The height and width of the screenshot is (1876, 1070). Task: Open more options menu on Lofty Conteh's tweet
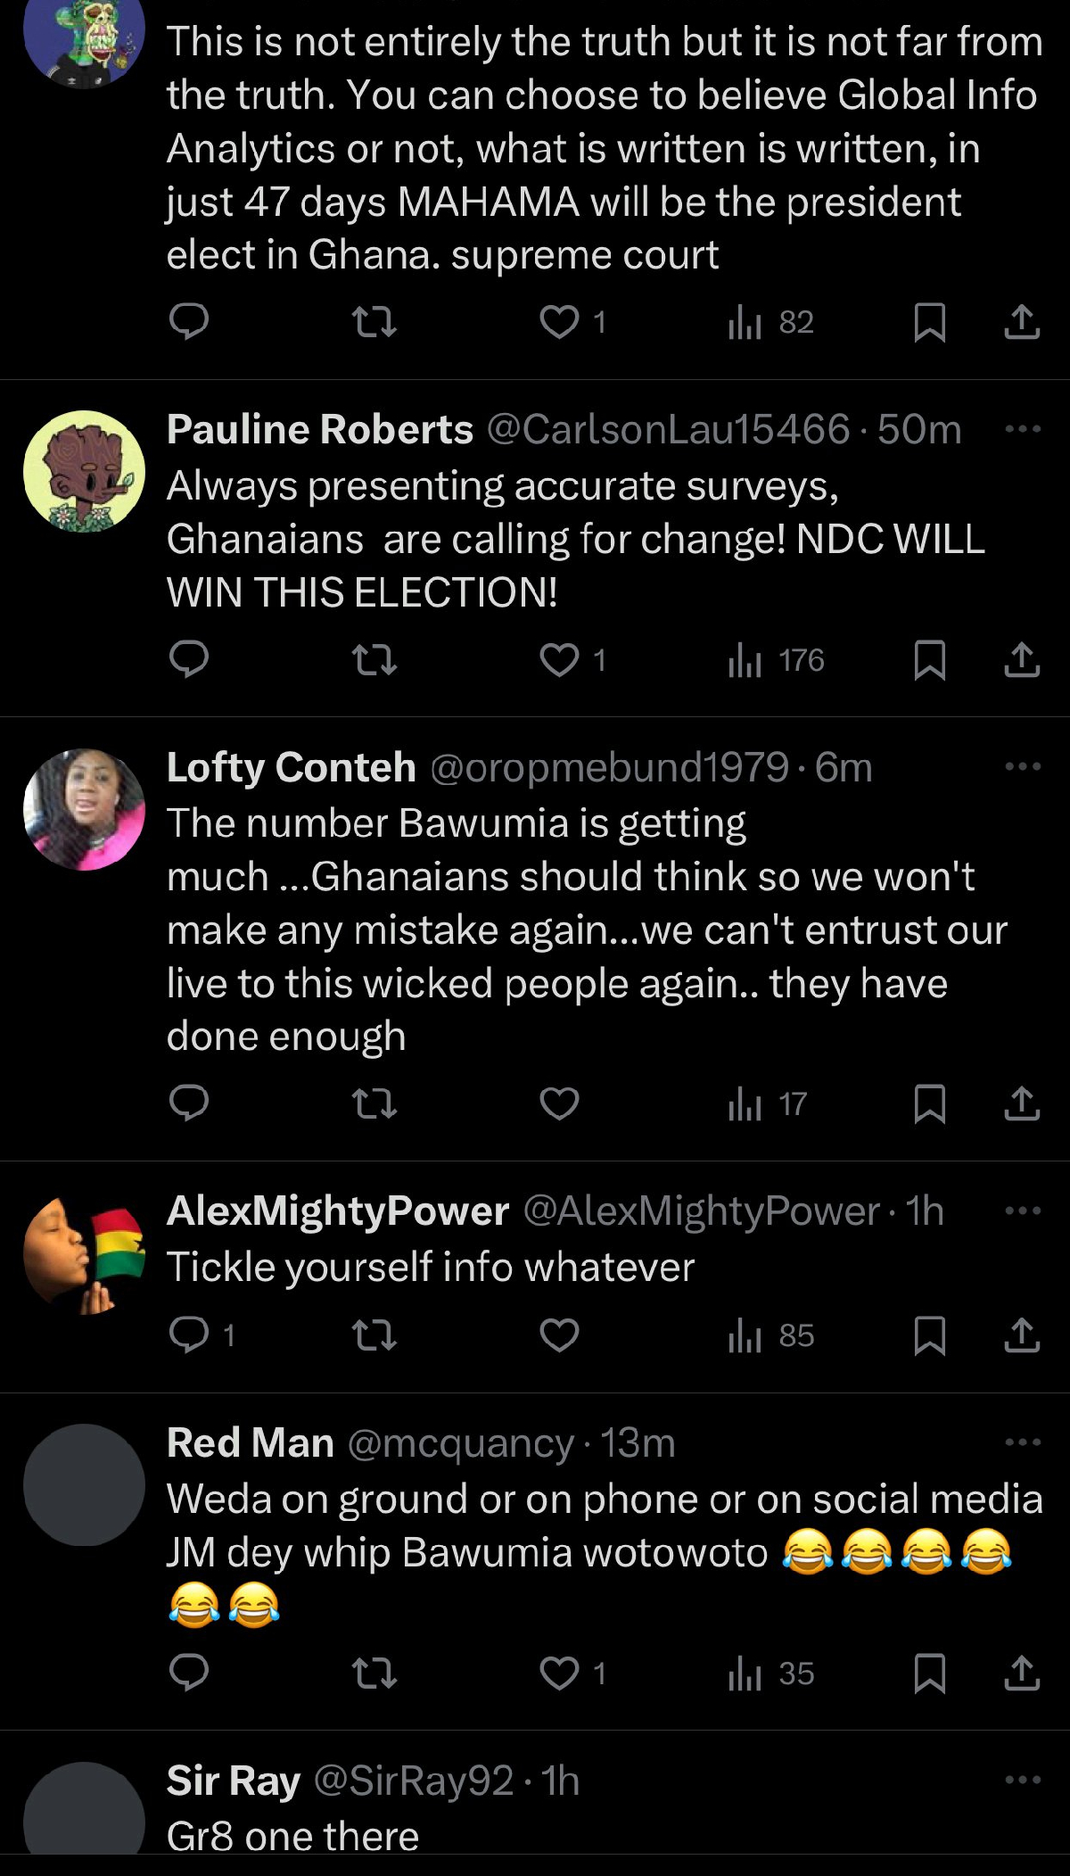coord(1022,766)
